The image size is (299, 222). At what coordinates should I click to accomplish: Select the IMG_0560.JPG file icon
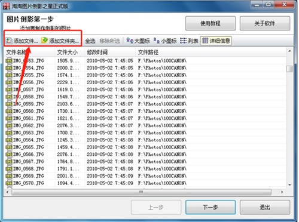point(9,111)
